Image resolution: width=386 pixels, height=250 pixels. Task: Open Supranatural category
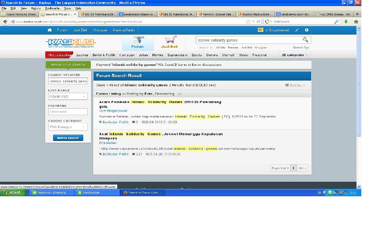point(177,55)
